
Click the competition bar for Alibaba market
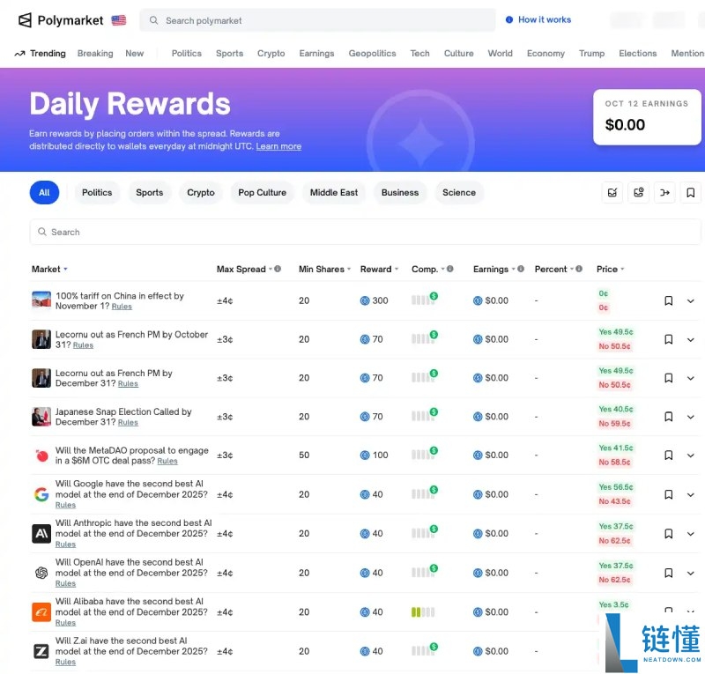pyautogui.click(x=423, y=612)
